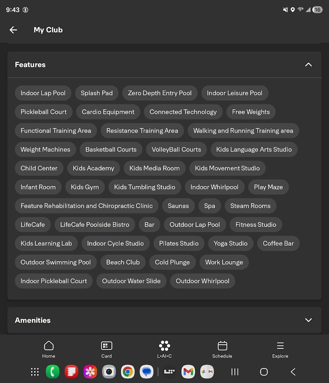
Task: Tap the Pickleball Court feature chip
Action: pos(44,112)
